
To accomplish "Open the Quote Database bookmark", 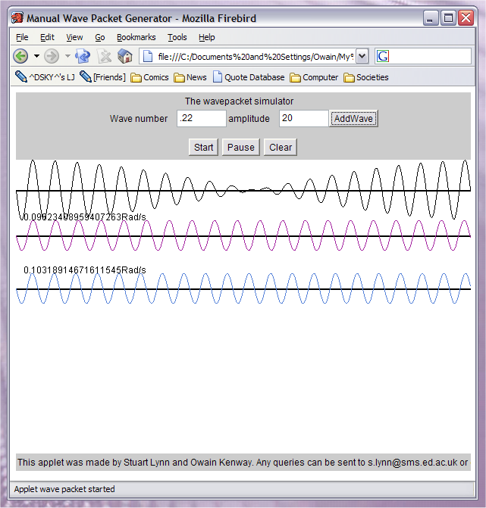I will coord(248,77).
